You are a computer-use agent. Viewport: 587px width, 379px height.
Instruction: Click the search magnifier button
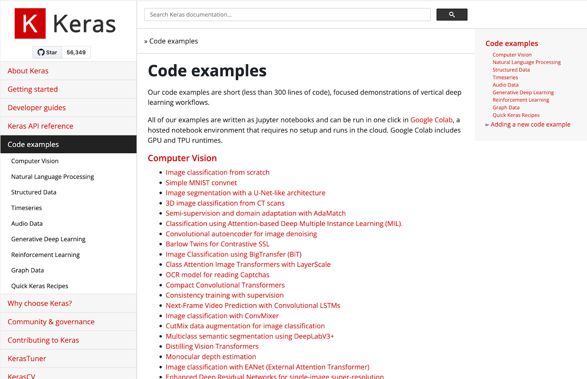pyautogui.click(x=452, y=15)
